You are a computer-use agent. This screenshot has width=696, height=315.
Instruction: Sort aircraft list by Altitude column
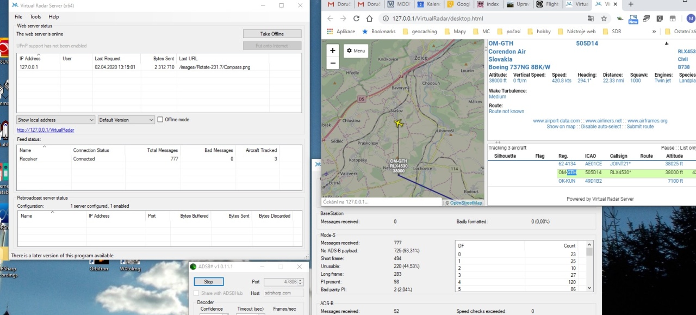click(x=674, y=156)
